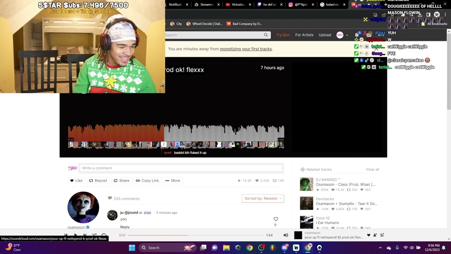The width and height of the screenshot is (451, 254).
Task: Open the Bad Company bookmark
Action: coord(244,24)
